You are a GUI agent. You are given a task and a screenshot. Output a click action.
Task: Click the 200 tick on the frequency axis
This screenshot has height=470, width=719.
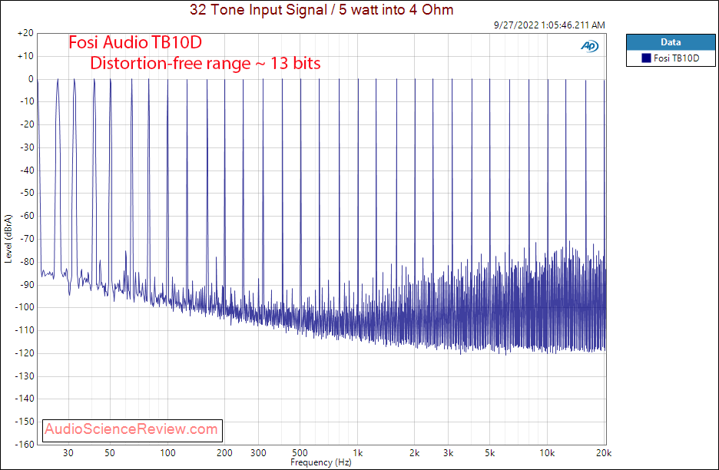224,453
